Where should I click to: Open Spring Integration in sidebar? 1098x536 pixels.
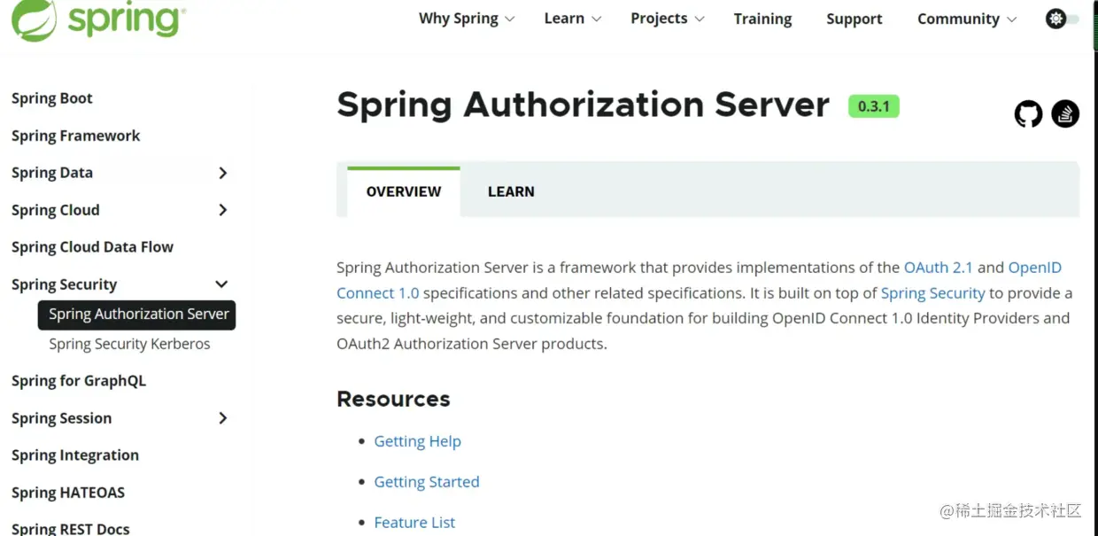[75, 455]
